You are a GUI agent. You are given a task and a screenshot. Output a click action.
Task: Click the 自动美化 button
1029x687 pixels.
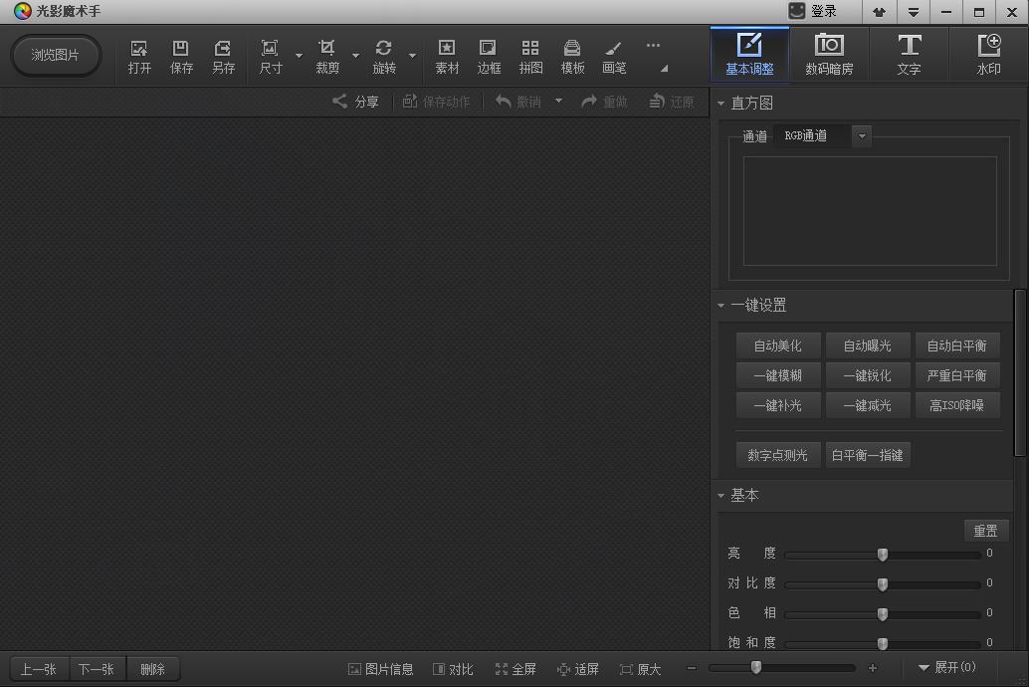777,345
